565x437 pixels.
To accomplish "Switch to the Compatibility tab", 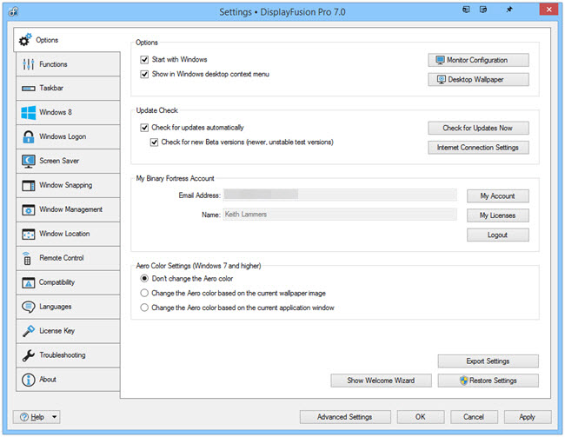I will [x=68, y=283].
